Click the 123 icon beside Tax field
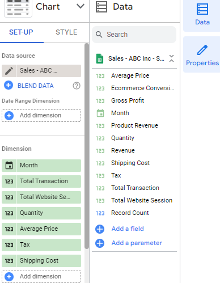This screenshot has height=283, width=220. 100,176
